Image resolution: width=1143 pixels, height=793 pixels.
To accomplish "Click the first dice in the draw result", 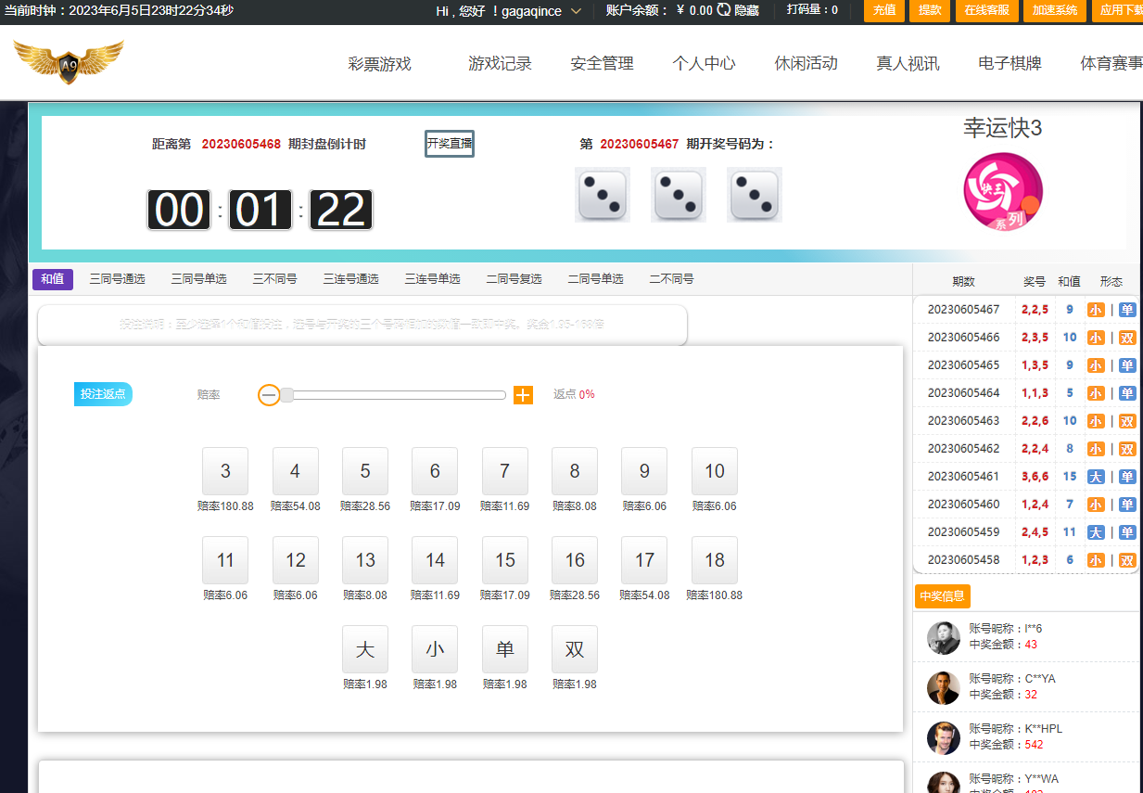I will (602, 195).
